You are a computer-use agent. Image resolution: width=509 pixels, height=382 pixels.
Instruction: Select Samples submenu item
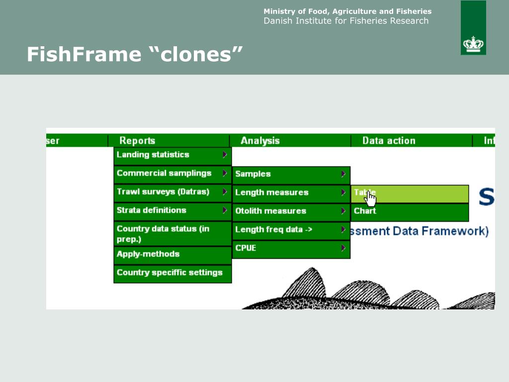pos(291,176)
